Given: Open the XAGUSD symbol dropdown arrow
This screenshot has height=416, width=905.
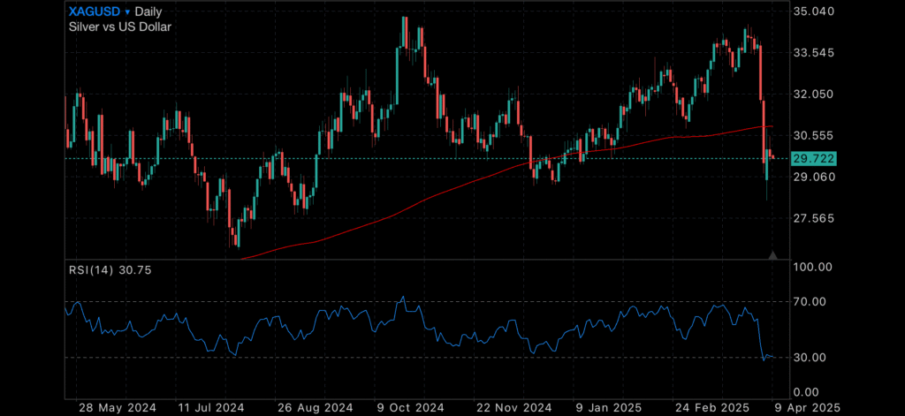Looking at the screenshot, I should click(x=127, y=12).
